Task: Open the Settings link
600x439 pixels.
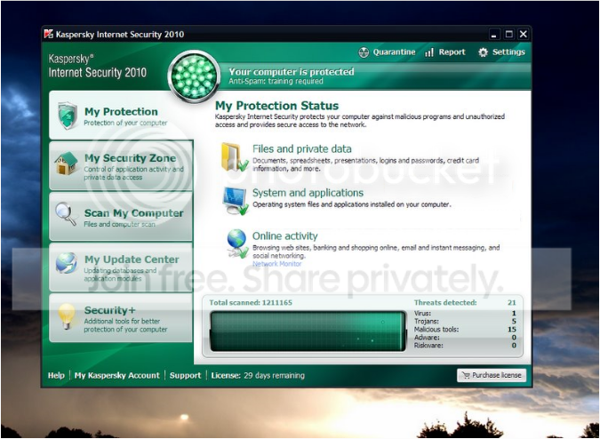Action: coord(508,52)
